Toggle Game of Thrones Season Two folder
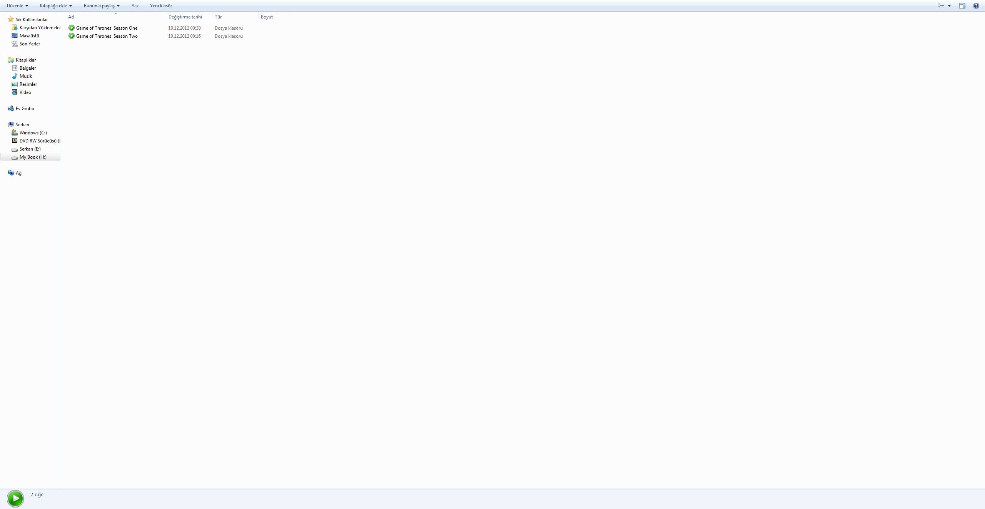985x509 pixels. [x=106, y=36]
